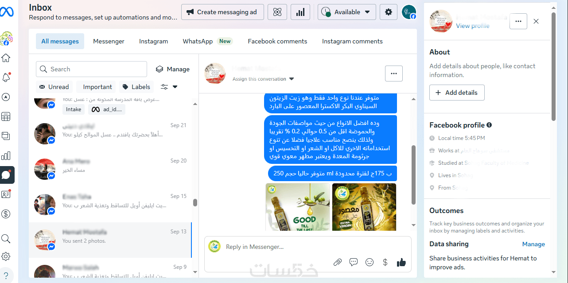Switch to the Messenger tab
Image resolution: width=568 pixels, height=283 pixels.
109,41
